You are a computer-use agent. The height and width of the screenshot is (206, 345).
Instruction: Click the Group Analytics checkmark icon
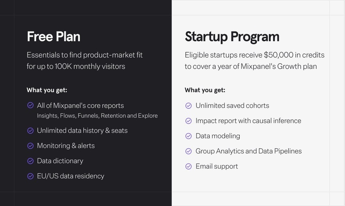tap(189, 151)
